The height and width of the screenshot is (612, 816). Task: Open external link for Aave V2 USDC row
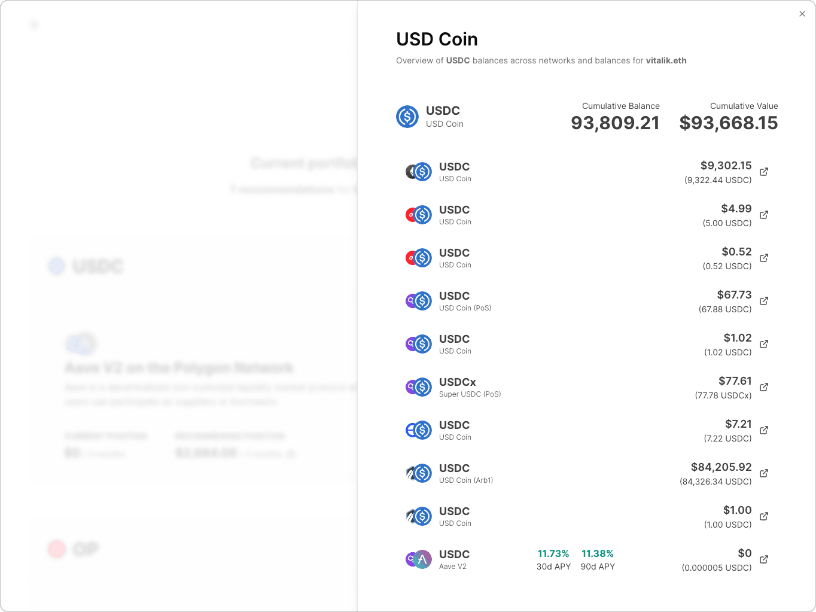pos(764,559)
